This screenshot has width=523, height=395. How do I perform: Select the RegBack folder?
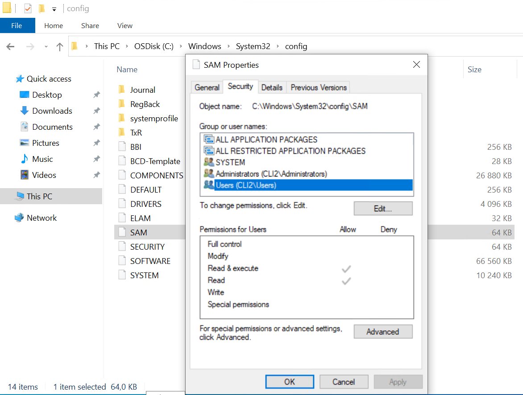coord(145,104)
